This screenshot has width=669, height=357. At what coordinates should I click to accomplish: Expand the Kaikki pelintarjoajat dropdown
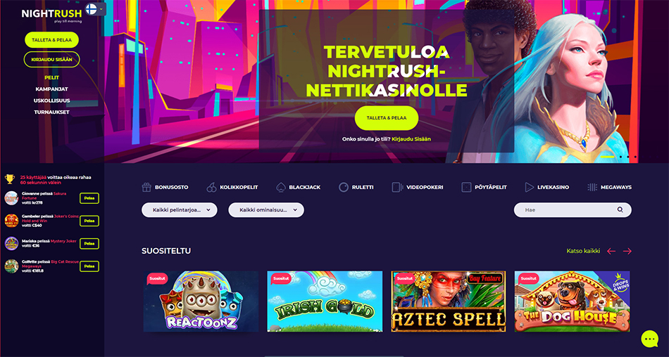coord(179,210)
